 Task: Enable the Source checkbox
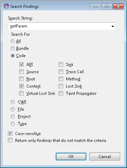pos(21,72)
